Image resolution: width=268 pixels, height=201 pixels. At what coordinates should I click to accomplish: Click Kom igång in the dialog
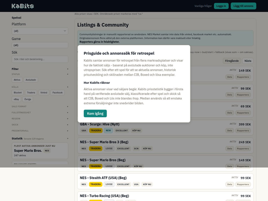95,113
